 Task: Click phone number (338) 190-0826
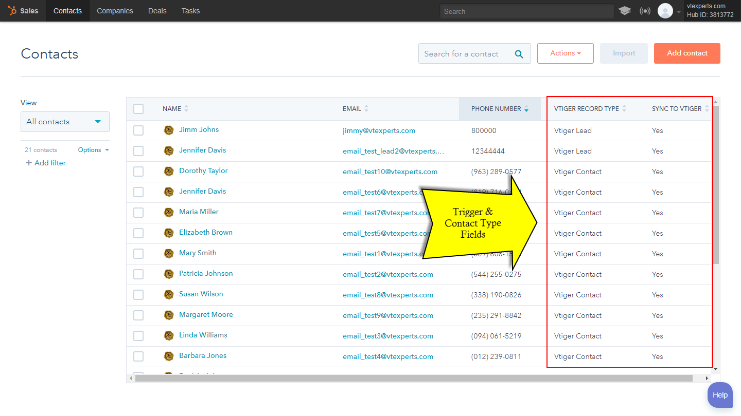tap(496, 295)
